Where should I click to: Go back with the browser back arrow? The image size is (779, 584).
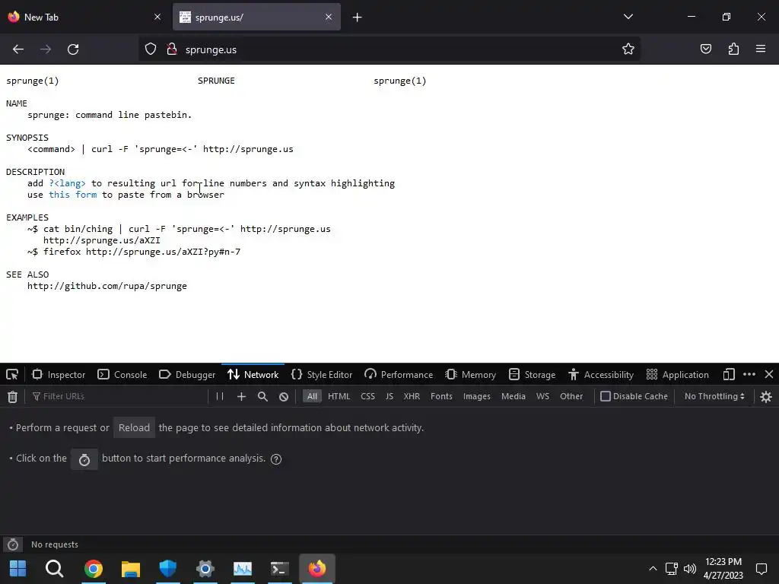point(18,49)
